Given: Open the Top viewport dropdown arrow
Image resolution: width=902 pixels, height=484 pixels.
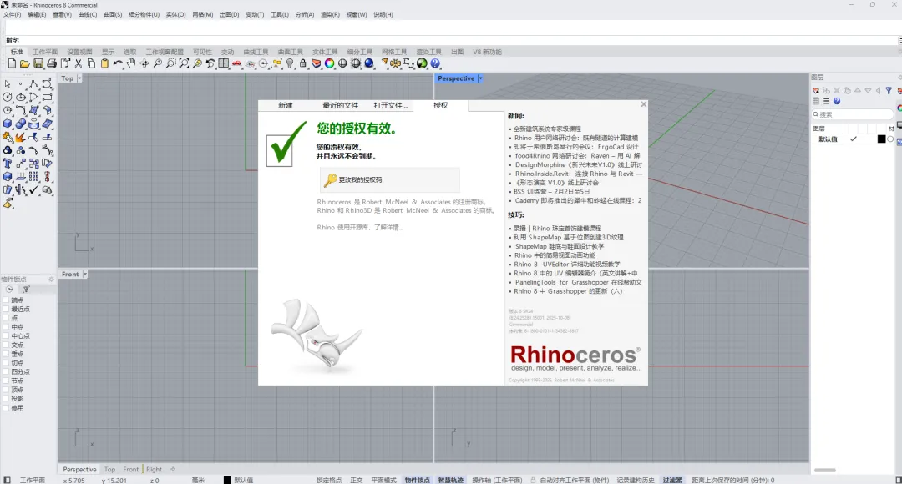Looking at the screenshot, I should [x=79, y=78].
